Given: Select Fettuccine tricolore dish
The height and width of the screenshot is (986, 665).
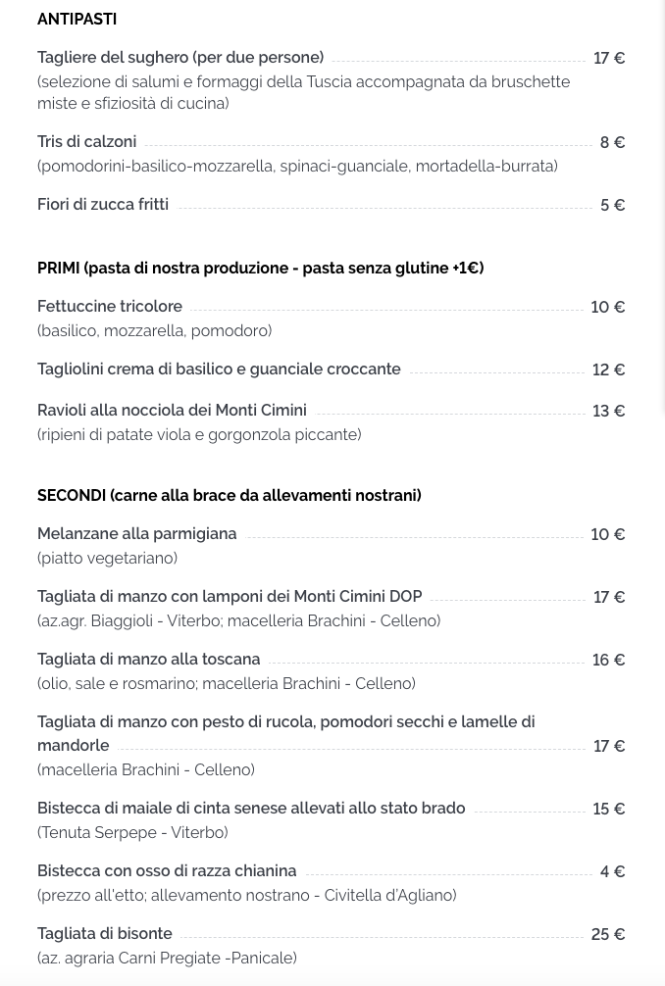Looking at the screenshot, I should tap(110, 306).
